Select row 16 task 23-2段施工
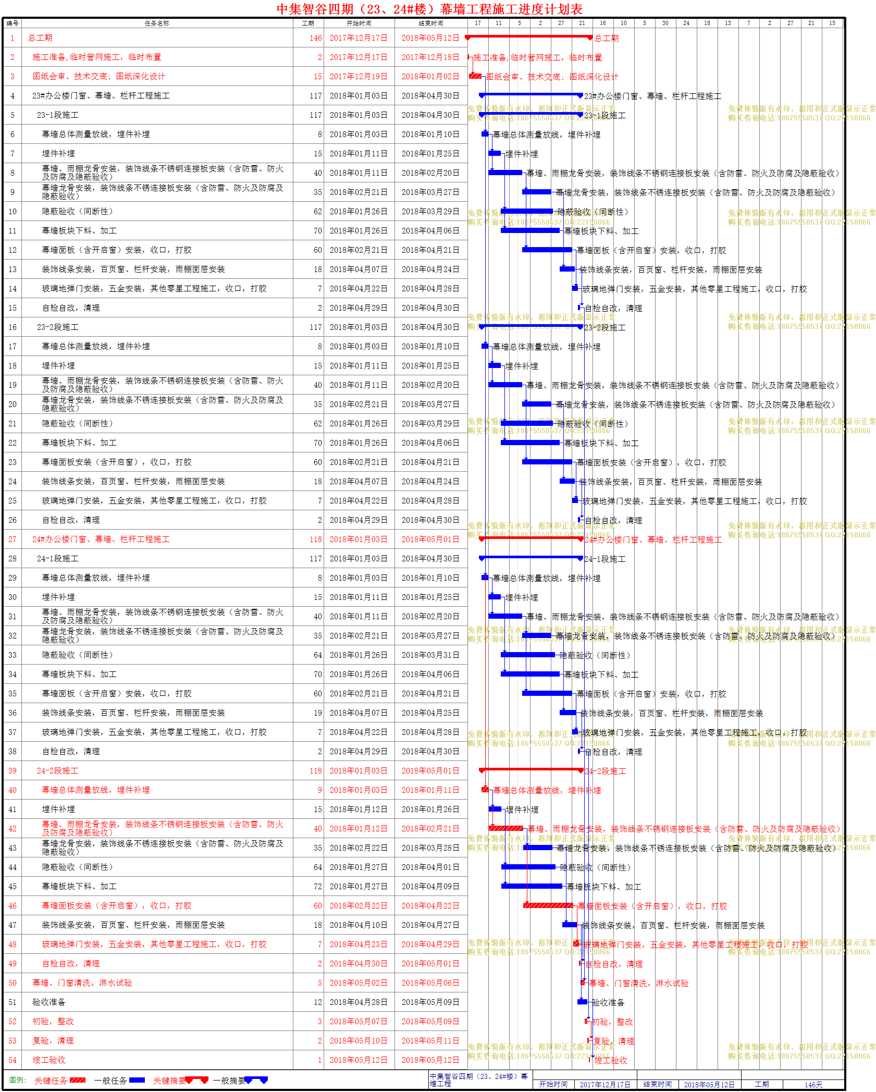 click(57, 327)
